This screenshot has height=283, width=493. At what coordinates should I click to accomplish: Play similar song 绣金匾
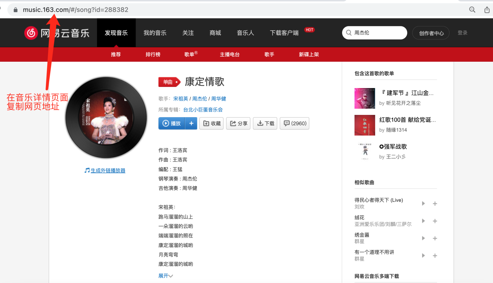423,238
